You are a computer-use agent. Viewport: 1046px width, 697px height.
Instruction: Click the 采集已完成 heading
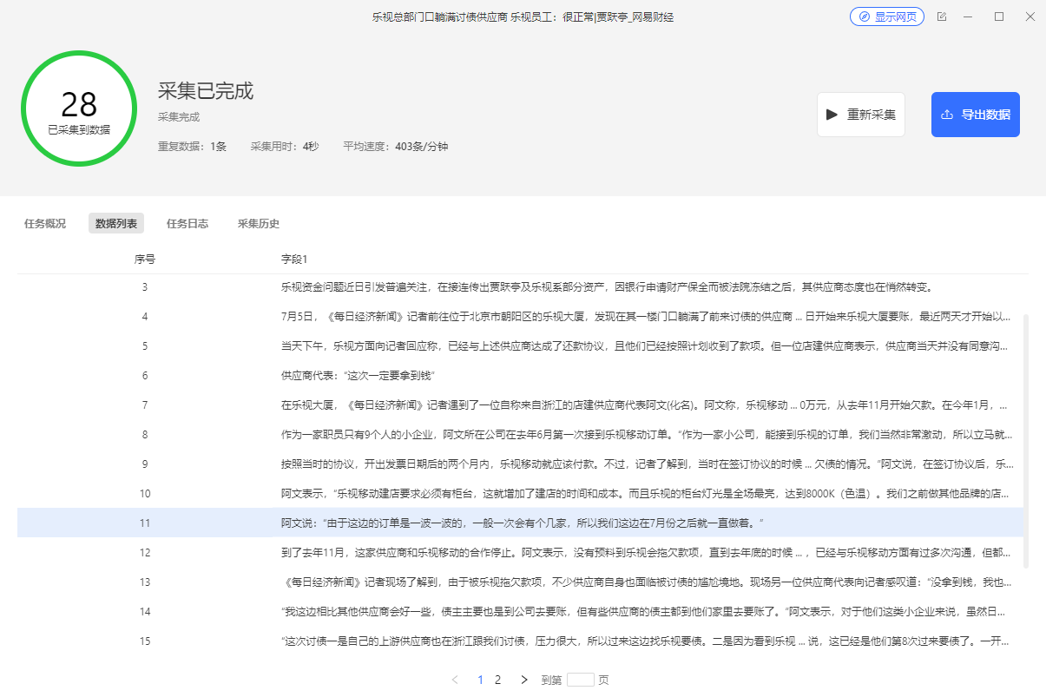206,90
